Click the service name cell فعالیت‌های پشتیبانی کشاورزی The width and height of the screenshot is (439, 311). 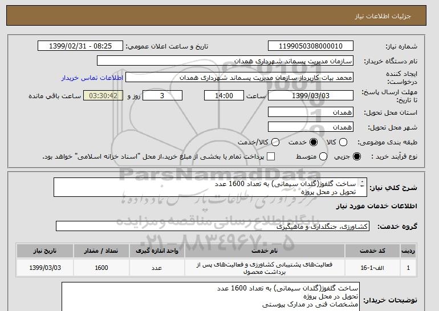[x=265, y=268]
